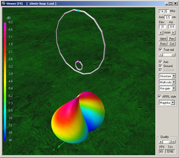This screenshot has width=179, height=158.
Task: Click the FPS value 41
Action: 161,151
